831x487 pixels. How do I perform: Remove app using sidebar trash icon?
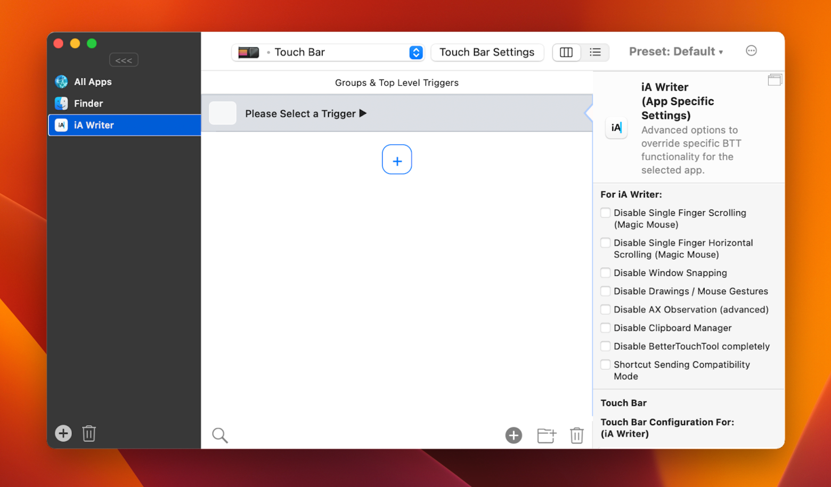(88, 433)
